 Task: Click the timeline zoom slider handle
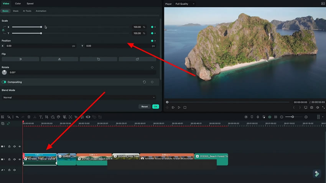(293, 117)
